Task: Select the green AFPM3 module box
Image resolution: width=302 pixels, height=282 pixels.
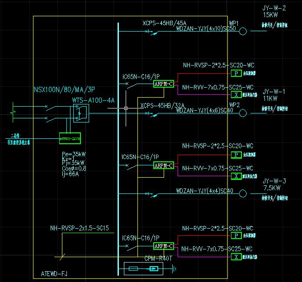Action: pos(70,138)
